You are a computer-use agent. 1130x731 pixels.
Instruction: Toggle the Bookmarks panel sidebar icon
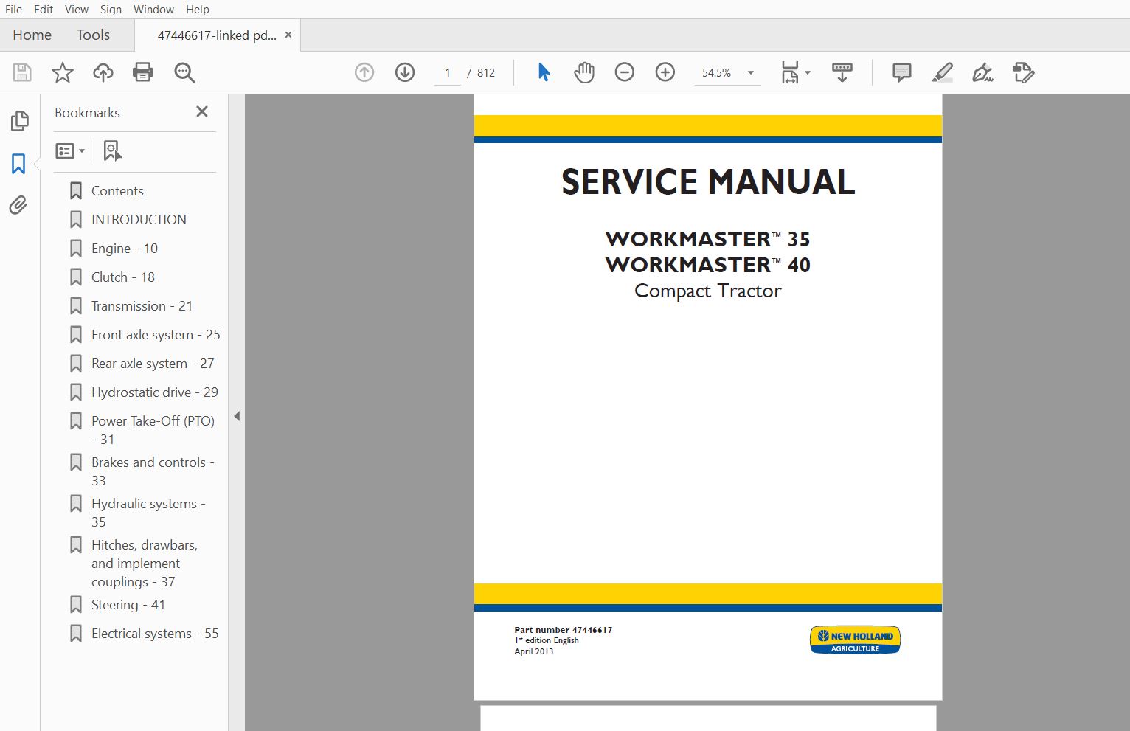18,163
